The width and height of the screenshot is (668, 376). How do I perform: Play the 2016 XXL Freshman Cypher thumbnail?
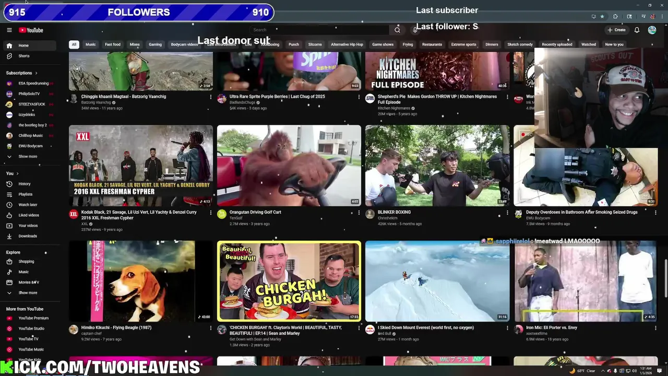point(141,166)
